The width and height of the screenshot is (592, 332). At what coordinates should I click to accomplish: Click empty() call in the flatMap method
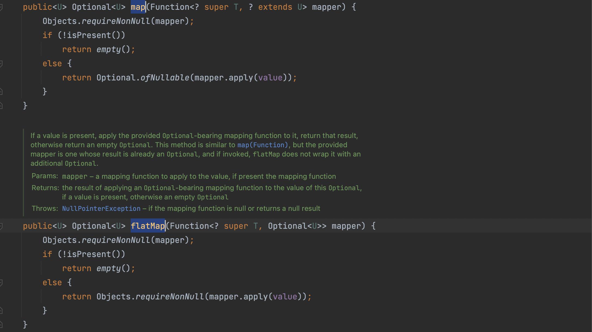pos(113,268)
